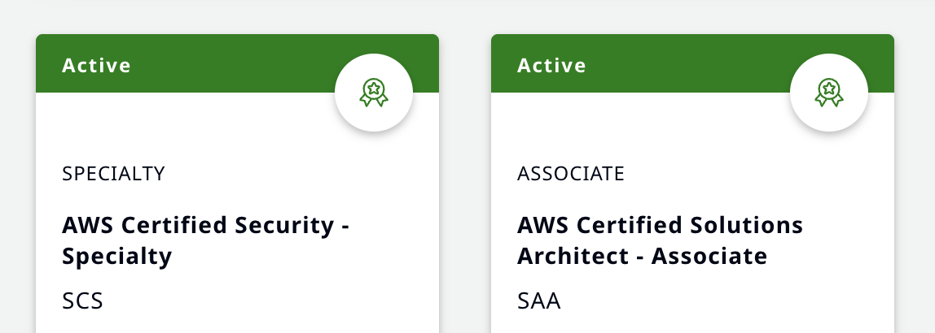The height and width of the screenshot is (333, 935).
Task: Open AWS Certified Solutions Architect - Associate title
Action: [x=660, y=241]
